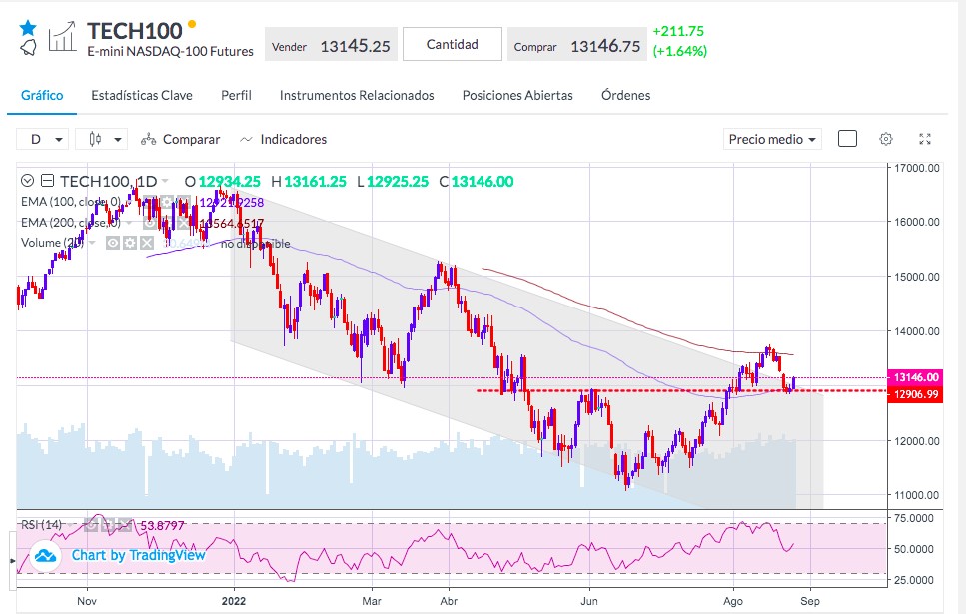
Task: Open the Órdenes tab
Action: point(626,96)
